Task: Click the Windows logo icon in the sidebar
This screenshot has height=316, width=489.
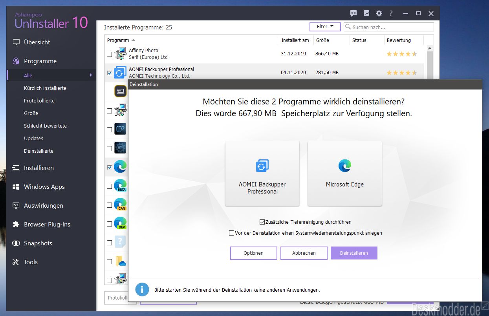Action: click(x=16, y=187)
